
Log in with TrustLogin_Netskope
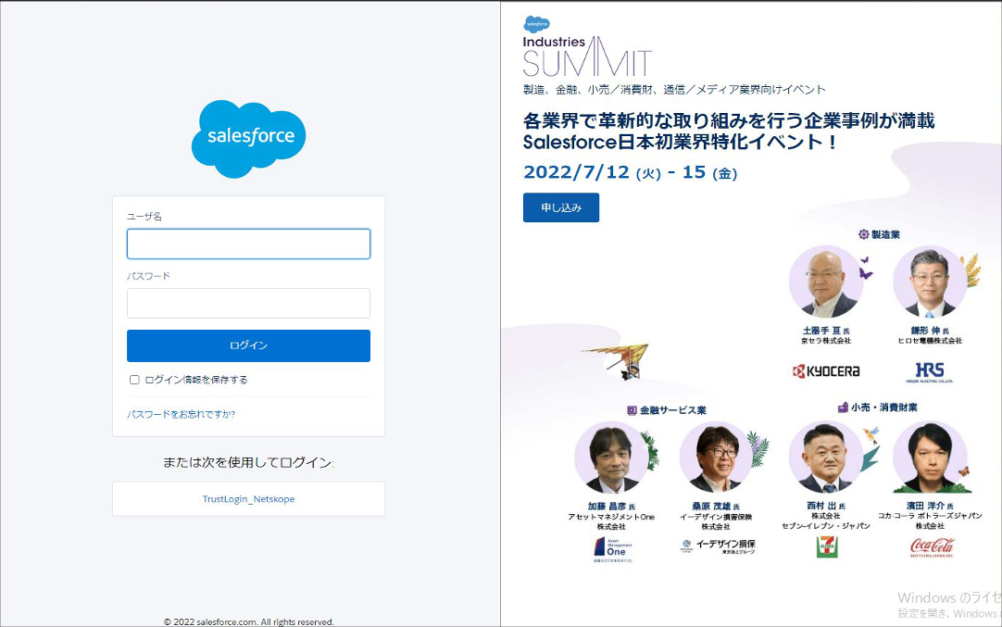pyautogui.click(x=248, y=499)
